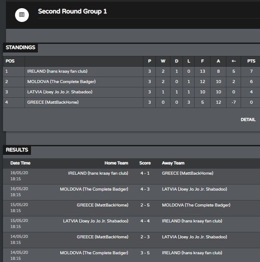Select GREECE (MattBackHome) in standings table
This screenshot has height=262, width=260.
point(53,102)
